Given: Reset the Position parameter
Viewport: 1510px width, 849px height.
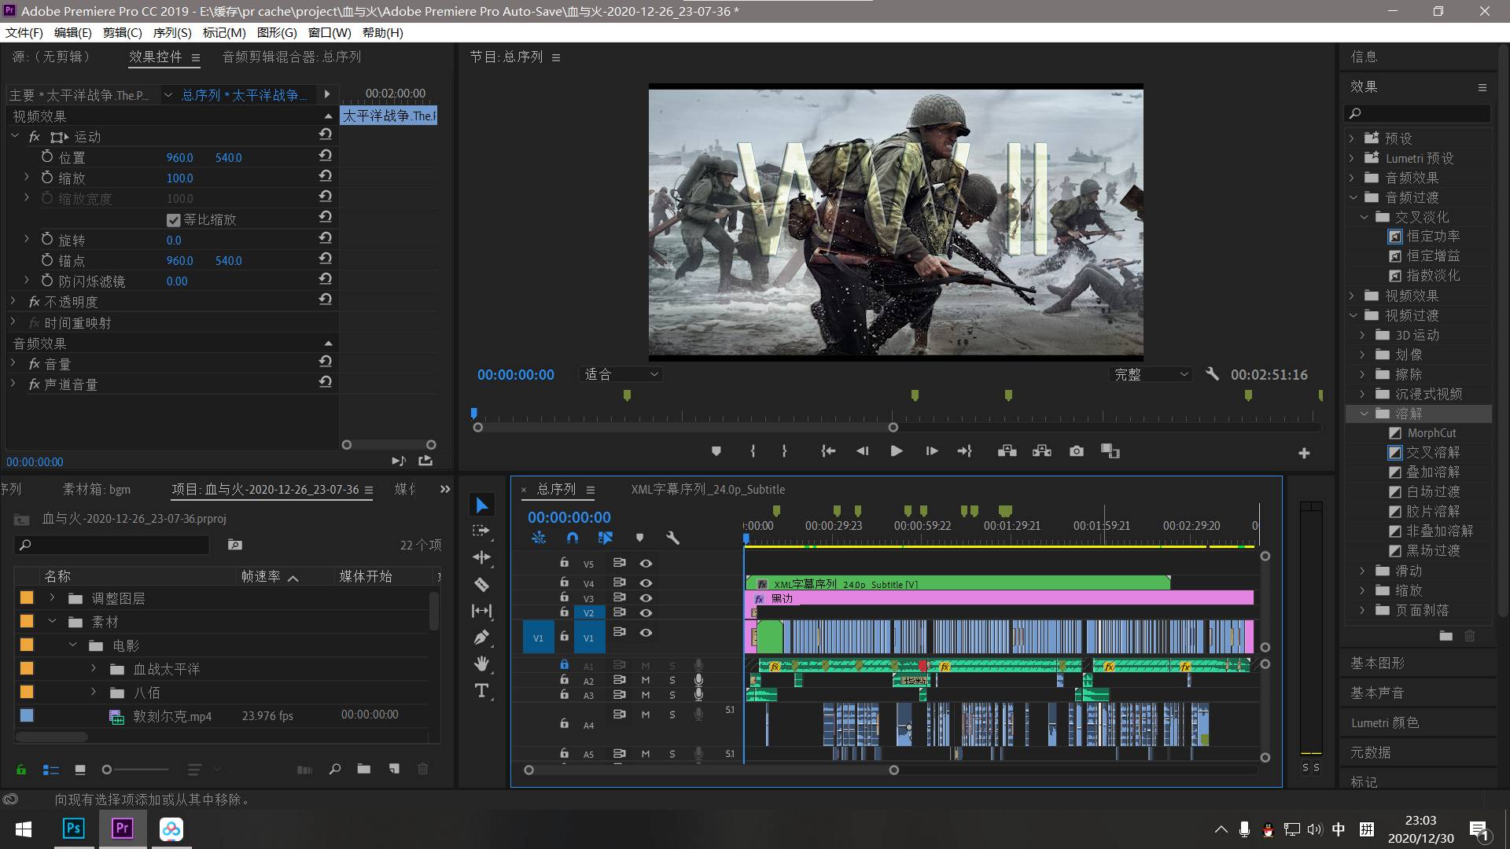Looking at the screenshot, I should click(325, 155).
